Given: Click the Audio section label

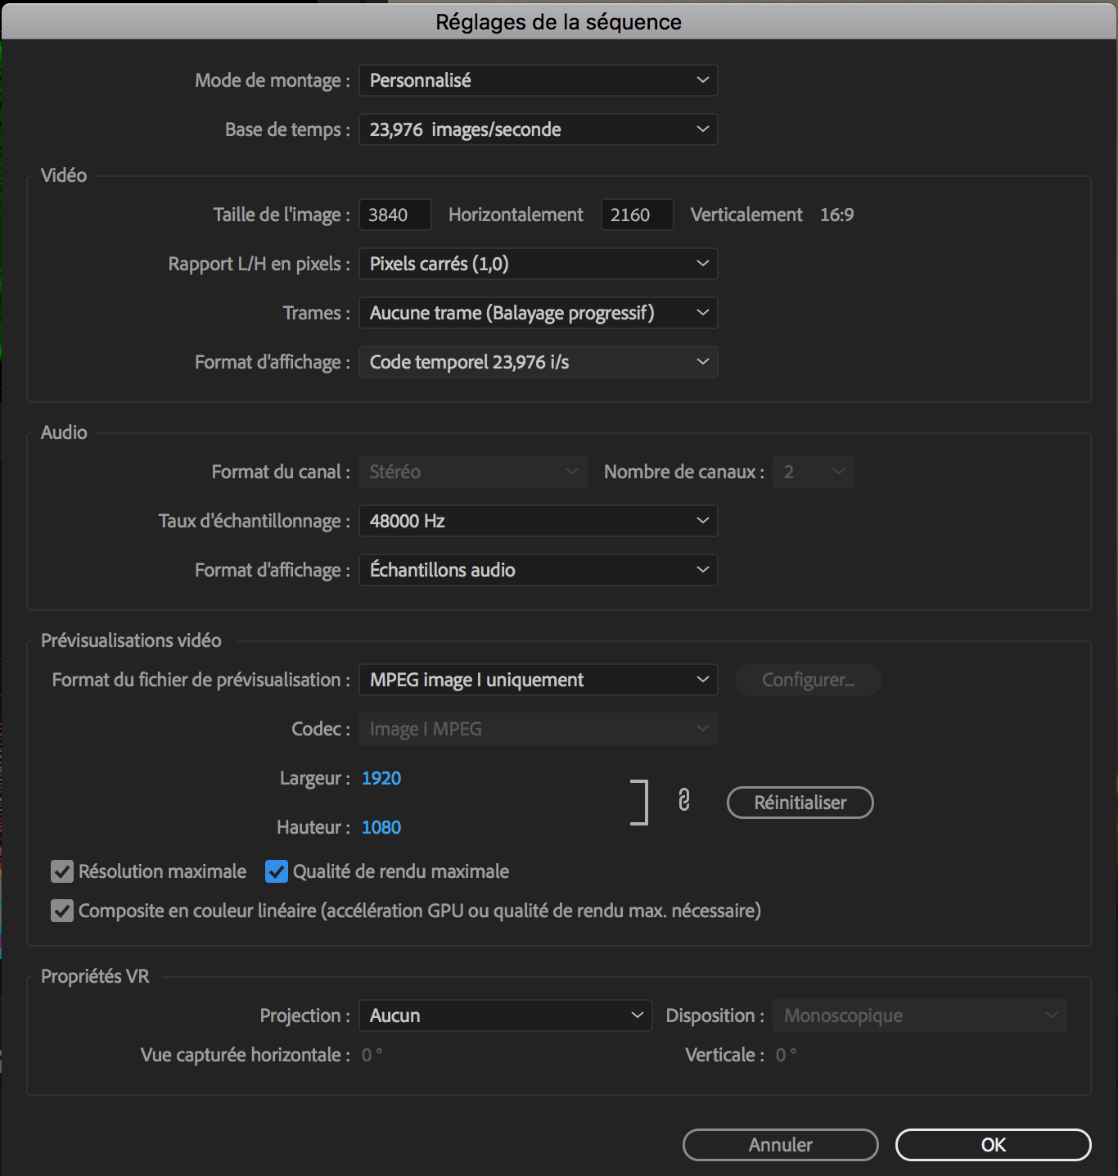Looking at the screenshot, I should (x=64, y=432).
